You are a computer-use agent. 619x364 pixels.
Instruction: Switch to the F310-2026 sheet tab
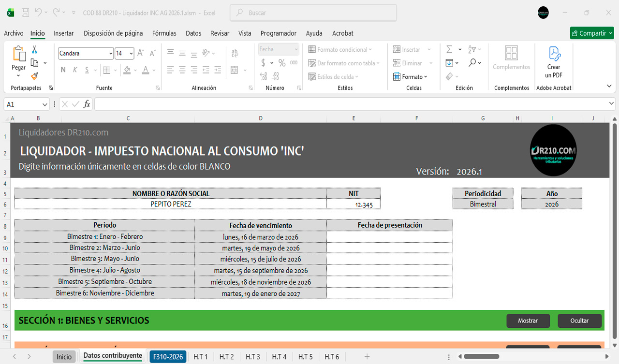(168, 357)
